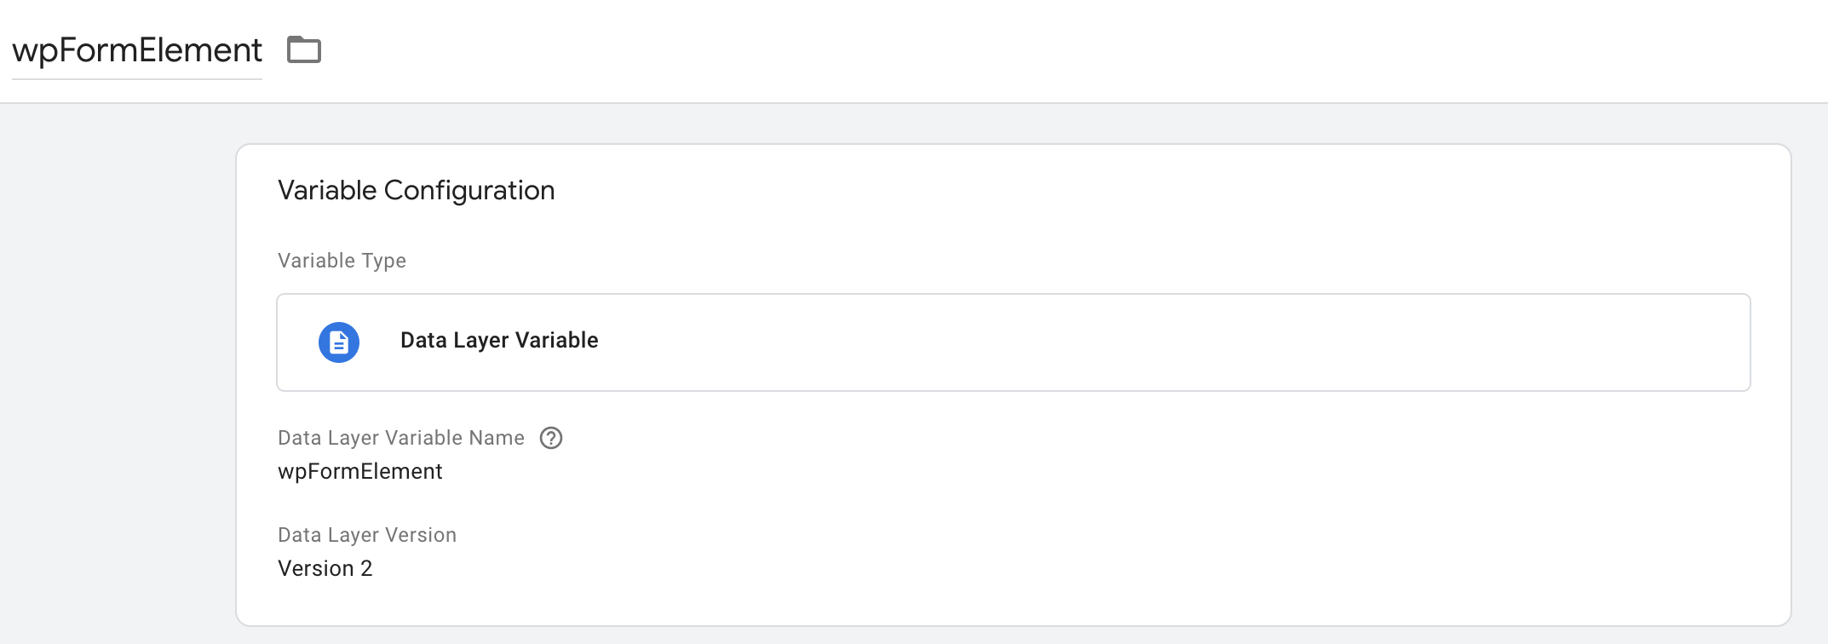This screenshot has width=1828, height=644.
Task: Select the wpFormElement data layer name value
Action: click(x=359, y=471)
